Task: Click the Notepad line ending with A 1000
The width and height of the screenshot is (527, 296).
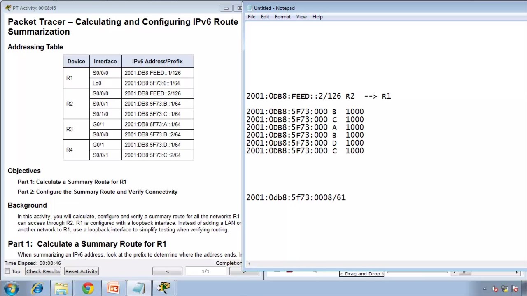Action: [305, 127]
